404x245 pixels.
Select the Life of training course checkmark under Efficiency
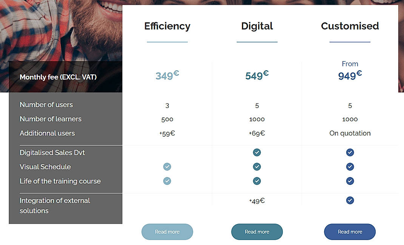coord(167,181)
